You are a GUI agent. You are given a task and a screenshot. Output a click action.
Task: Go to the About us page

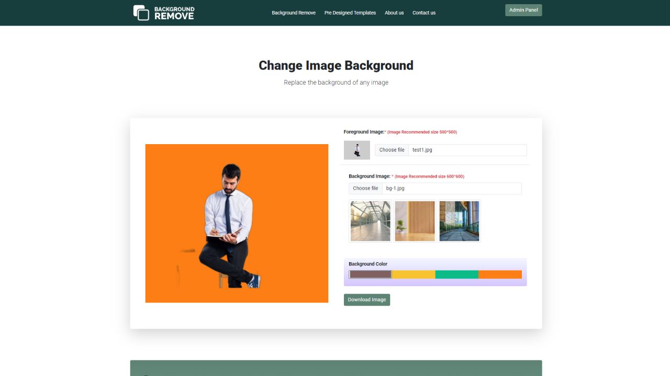pos(394,13)
